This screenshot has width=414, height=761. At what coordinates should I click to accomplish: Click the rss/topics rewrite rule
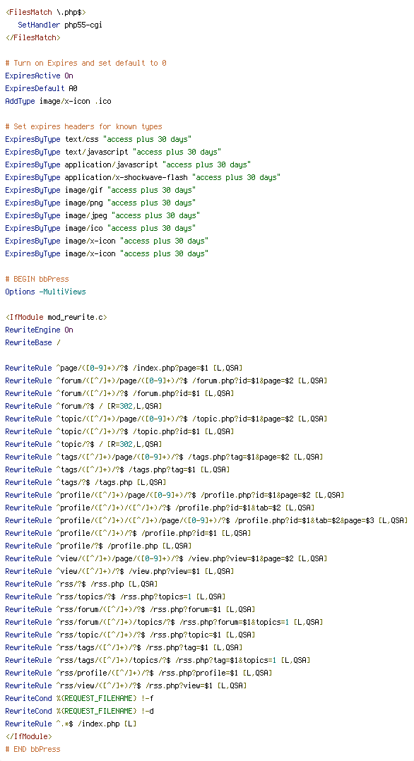[115, 597]
